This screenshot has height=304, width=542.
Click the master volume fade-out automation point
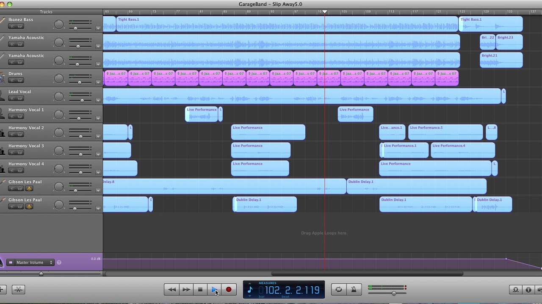(x=506, y=259)
